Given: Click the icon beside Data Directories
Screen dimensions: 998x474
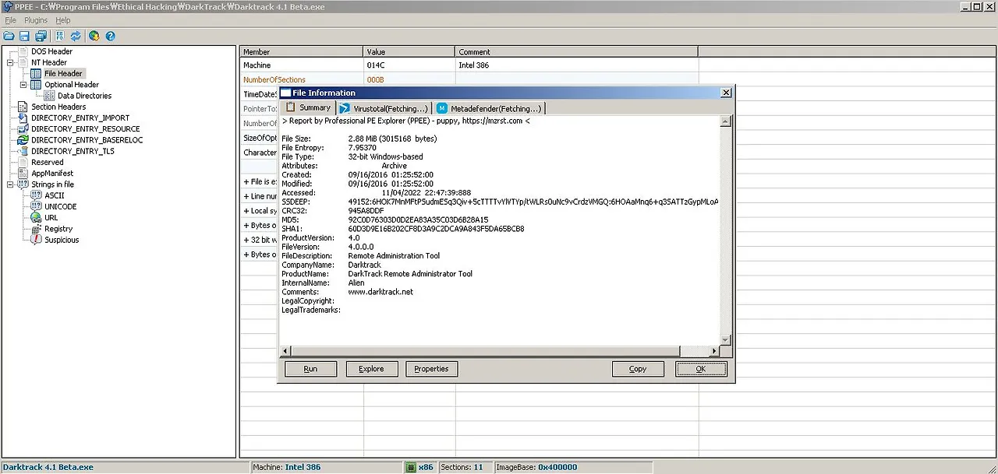Looking at the screenshot, I should [x=51, y=96].
